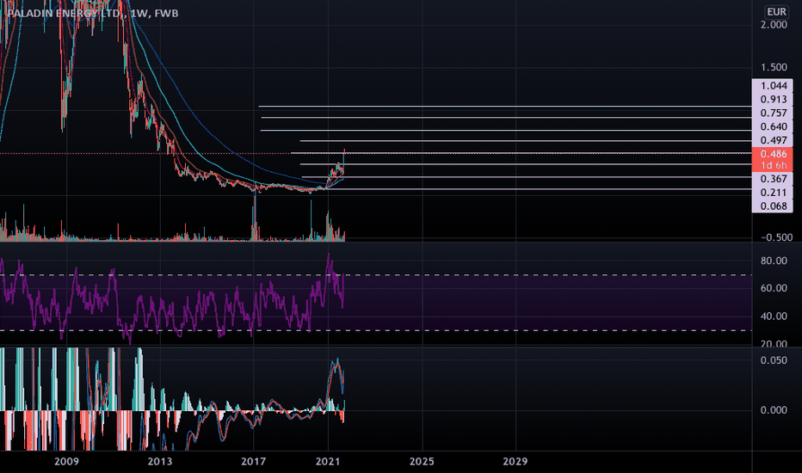Click the 60.00 RSI scale label
The height and width of the screenshot is (473, 802).
[x=774, y=288]
